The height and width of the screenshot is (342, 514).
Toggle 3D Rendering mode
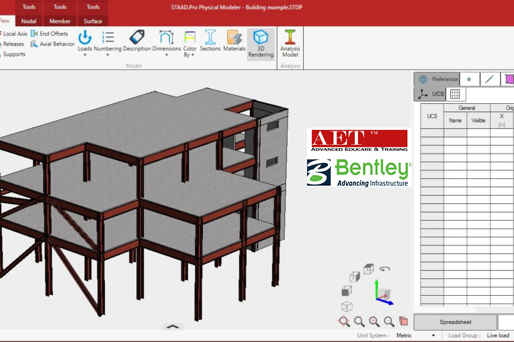pos(261,42)
